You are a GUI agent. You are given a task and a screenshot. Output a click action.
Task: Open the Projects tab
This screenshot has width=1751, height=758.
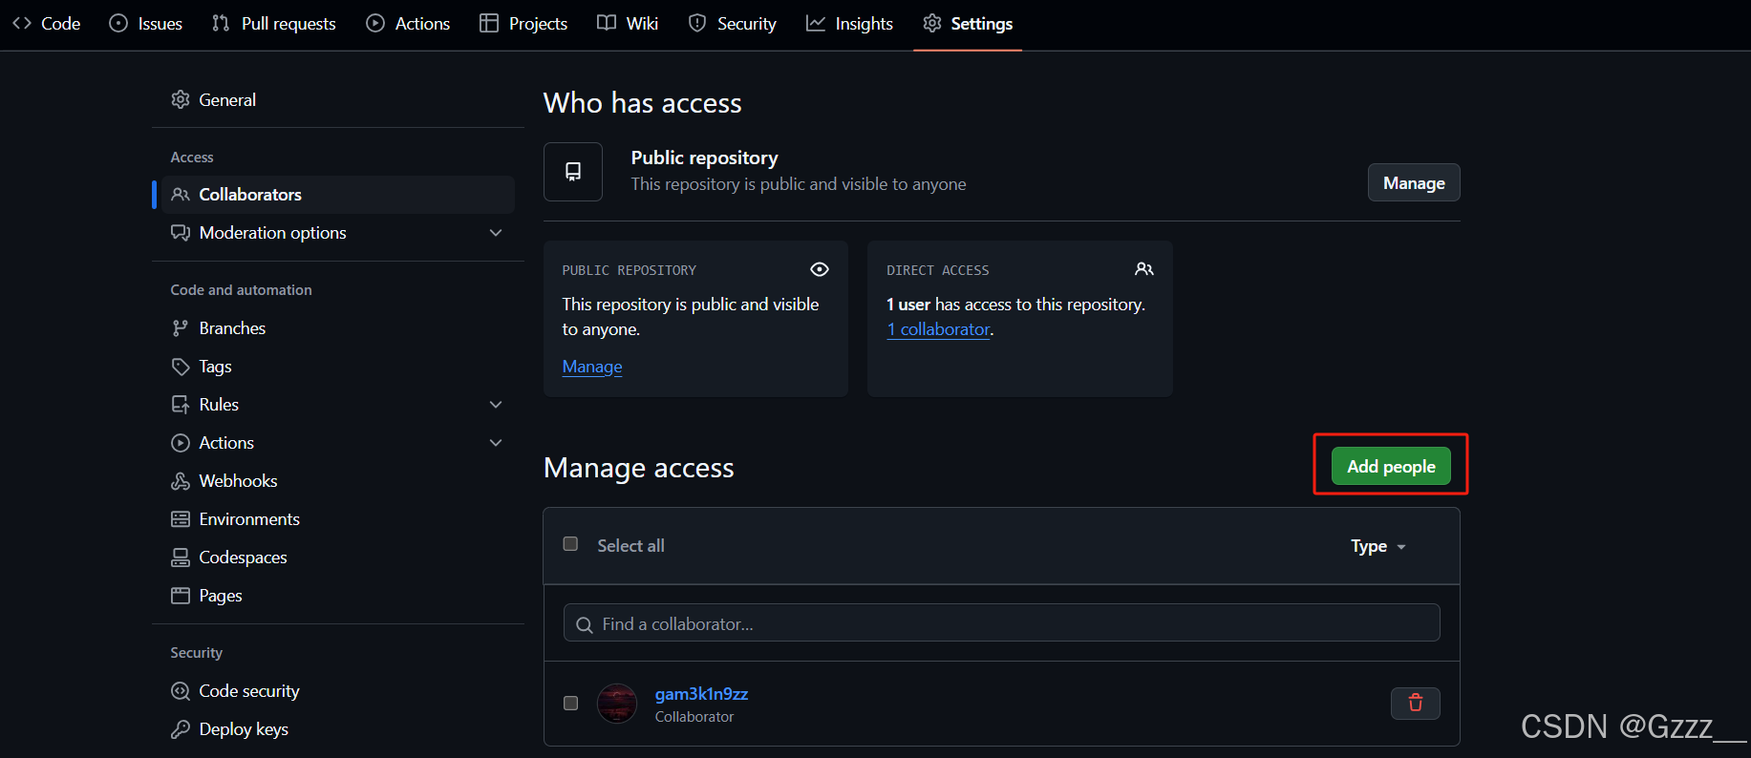tap(523, 23)
